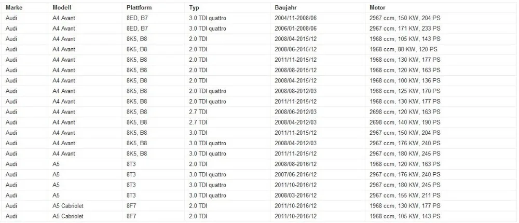Click the Marke column header
The image size is (519, 223).
[14, 8]
